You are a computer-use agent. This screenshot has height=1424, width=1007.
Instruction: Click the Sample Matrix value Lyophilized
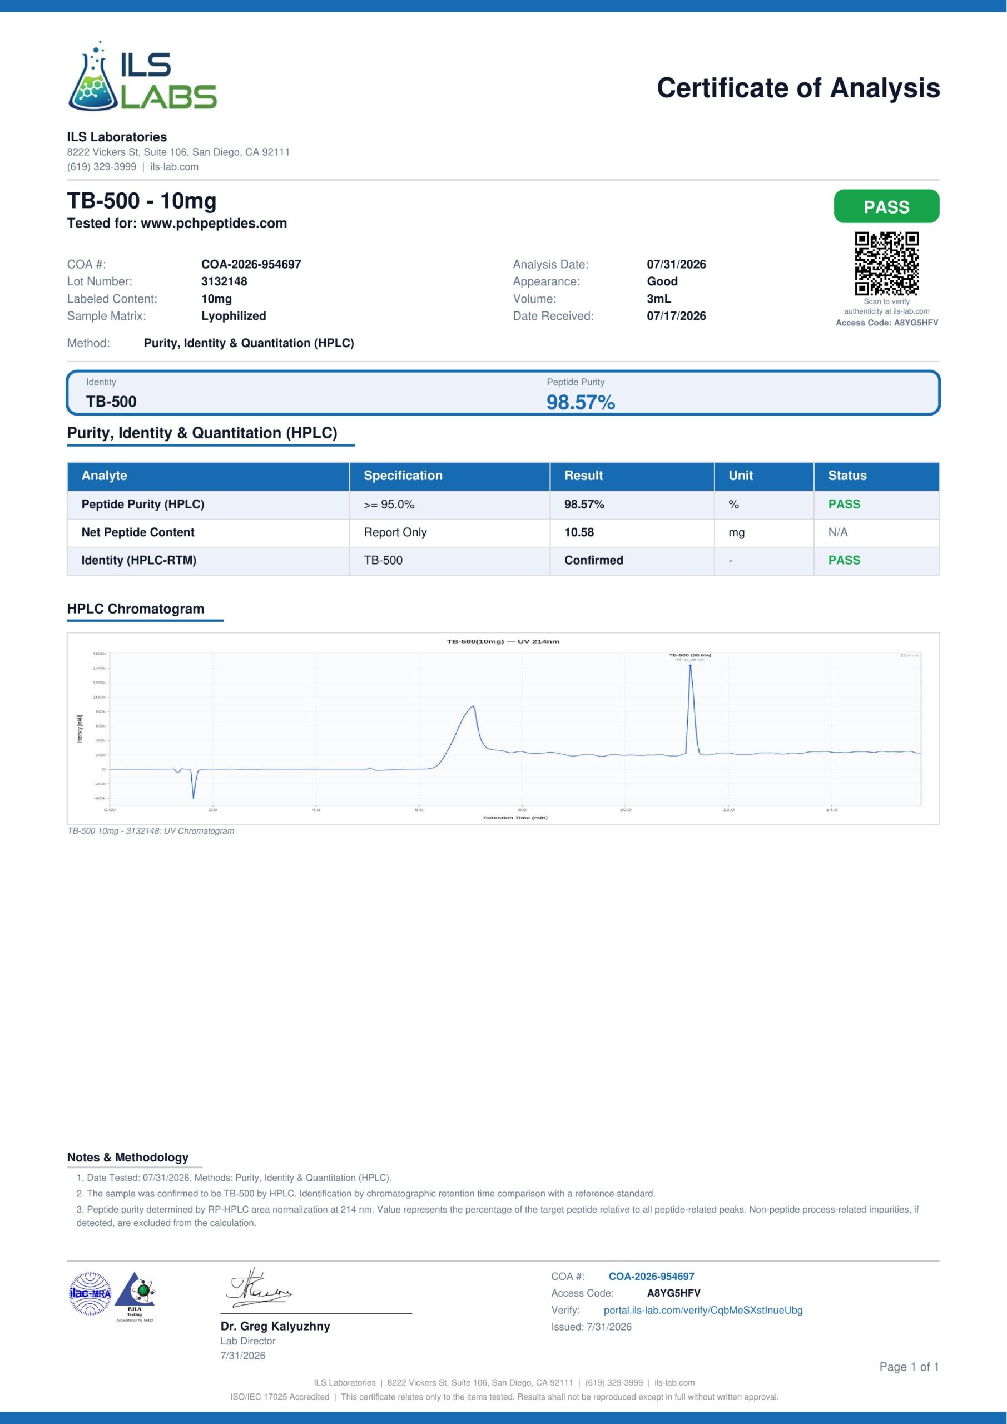click(x=233, y=316)
